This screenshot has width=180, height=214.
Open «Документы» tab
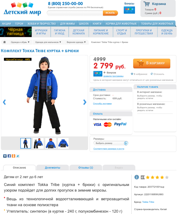53,168
